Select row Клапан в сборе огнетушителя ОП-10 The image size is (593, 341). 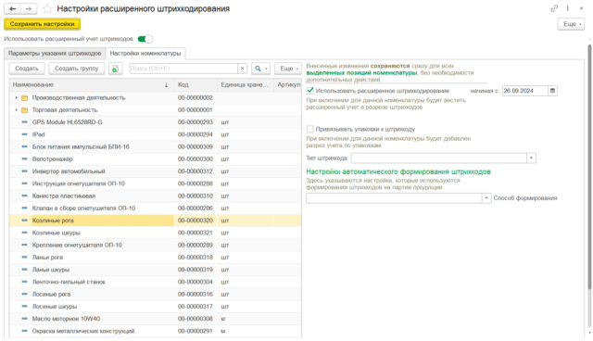coord(155,208)
